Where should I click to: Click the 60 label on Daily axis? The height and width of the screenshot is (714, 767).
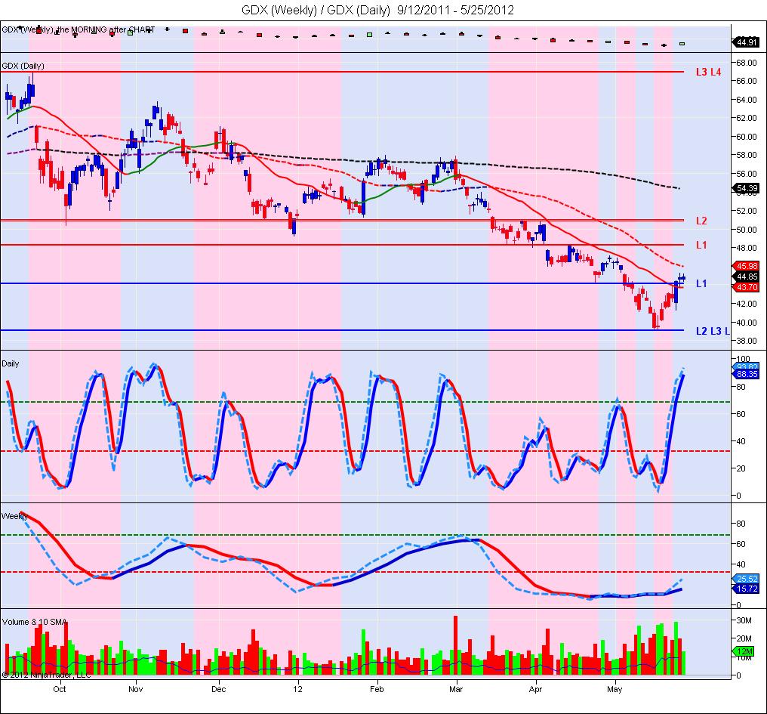click(741, 414)
